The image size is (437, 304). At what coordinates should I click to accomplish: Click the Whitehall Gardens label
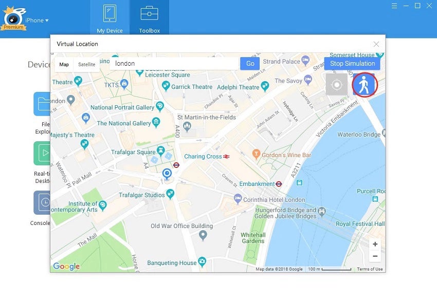point(253,238)
